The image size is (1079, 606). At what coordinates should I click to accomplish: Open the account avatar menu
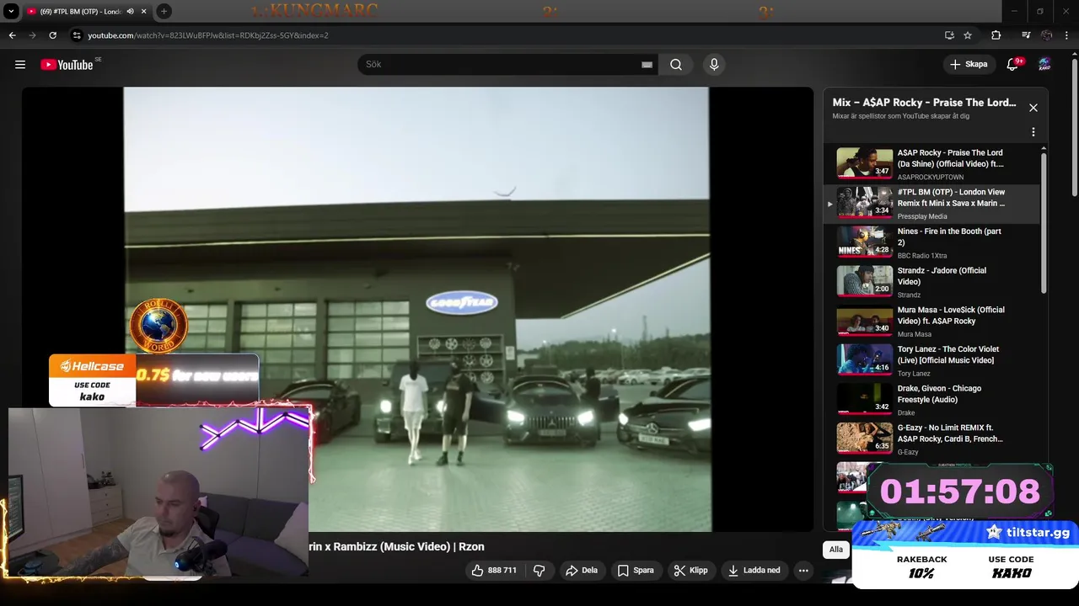pos(1044,65)
